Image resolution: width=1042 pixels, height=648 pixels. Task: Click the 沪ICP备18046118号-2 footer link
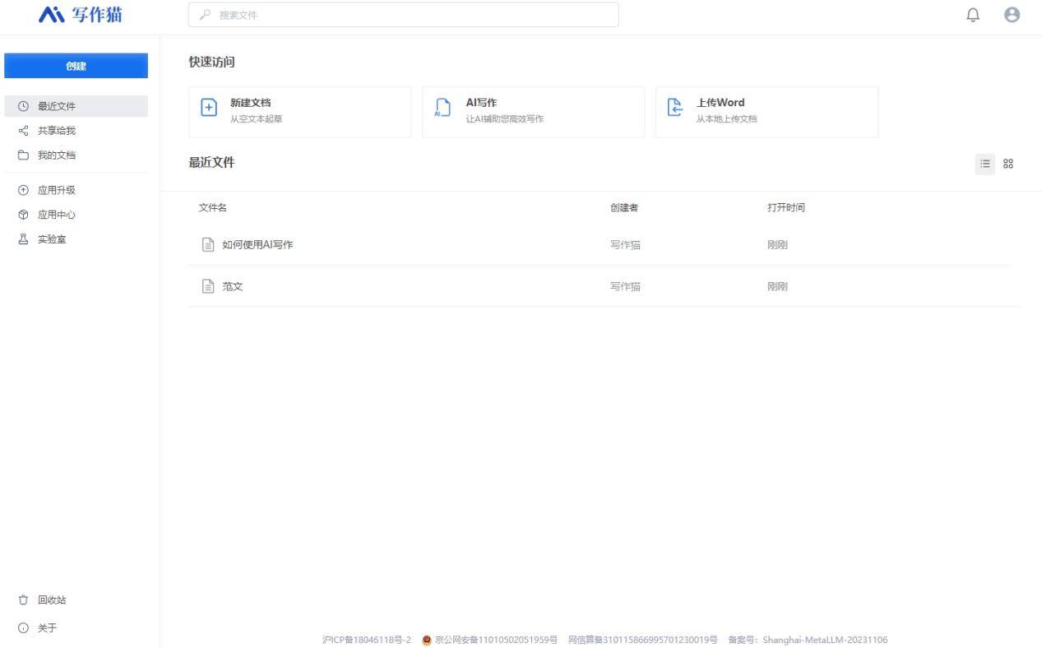pyautogui.click(x=367, y=640)
